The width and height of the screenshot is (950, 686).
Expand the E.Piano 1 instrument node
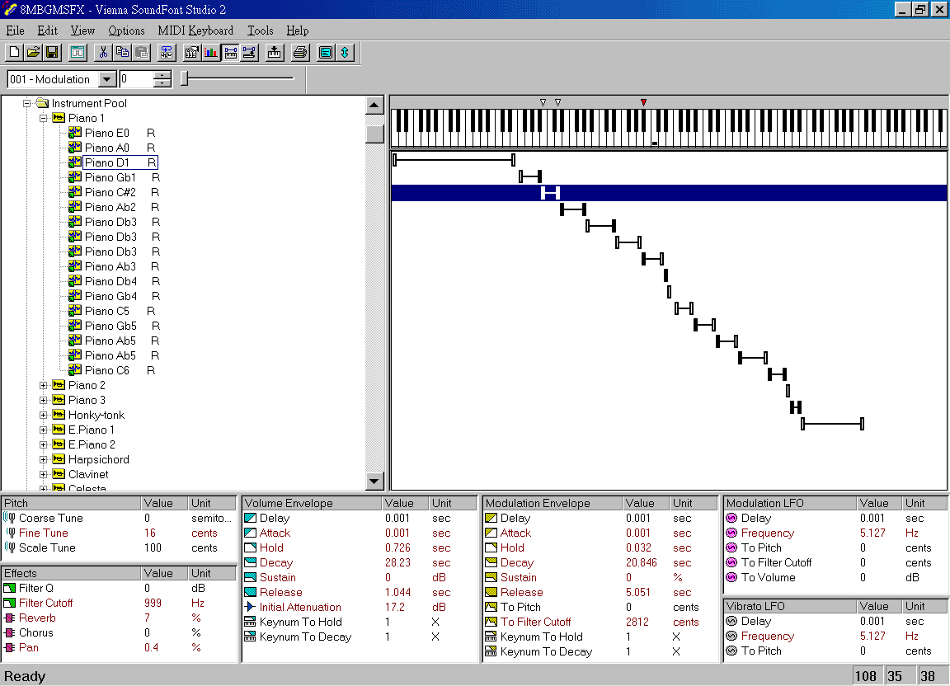point(43,430)
